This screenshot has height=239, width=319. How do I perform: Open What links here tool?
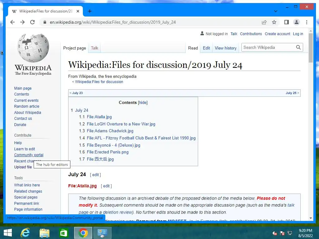pyautogui.click(x=27, y=185)
